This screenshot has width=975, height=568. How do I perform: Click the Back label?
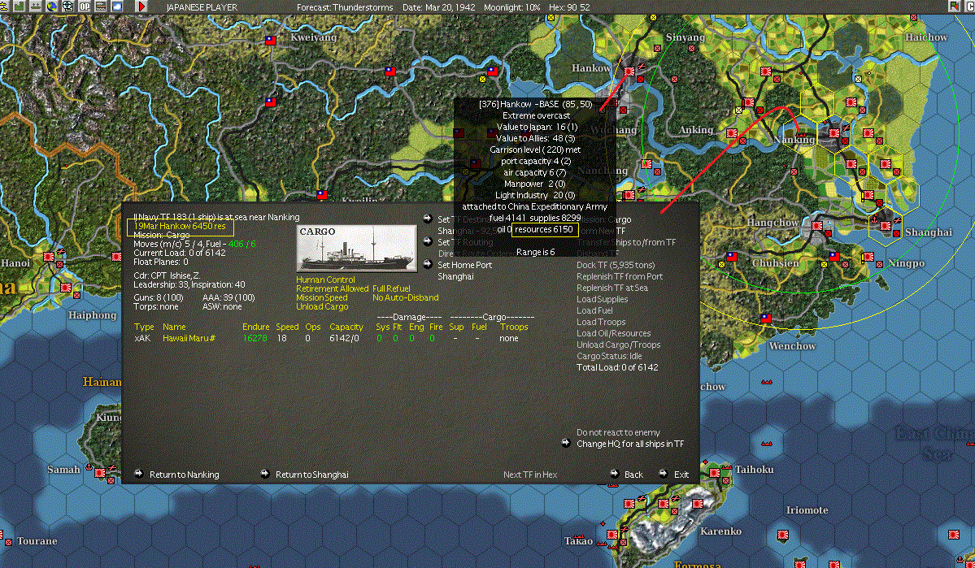click(x=633, y=475)
